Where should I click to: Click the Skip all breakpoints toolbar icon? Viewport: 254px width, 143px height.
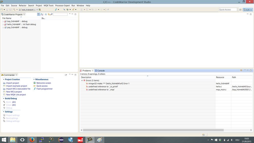pos(64,10)
